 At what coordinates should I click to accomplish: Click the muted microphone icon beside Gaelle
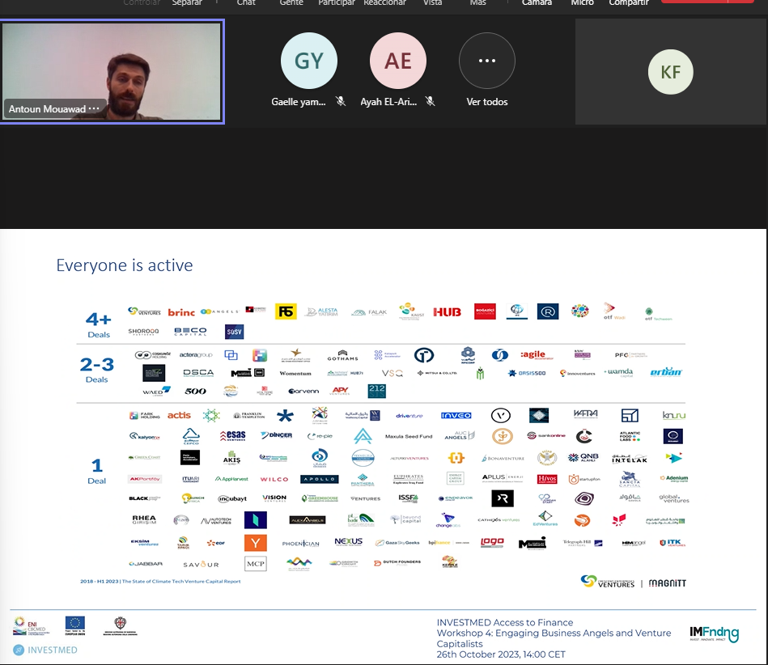(341, 102)
